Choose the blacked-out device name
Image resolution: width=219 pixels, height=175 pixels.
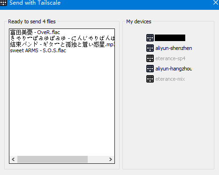point(170,38)
